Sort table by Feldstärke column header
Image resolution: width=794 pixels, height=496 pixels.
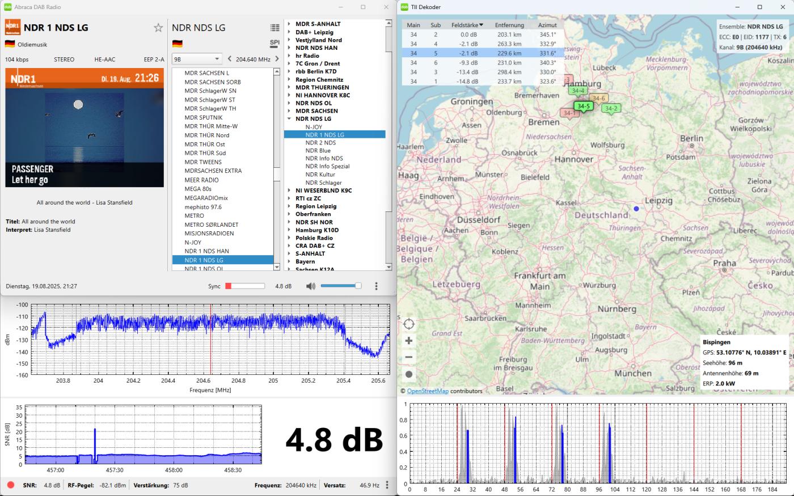click(x=467, y=25)
